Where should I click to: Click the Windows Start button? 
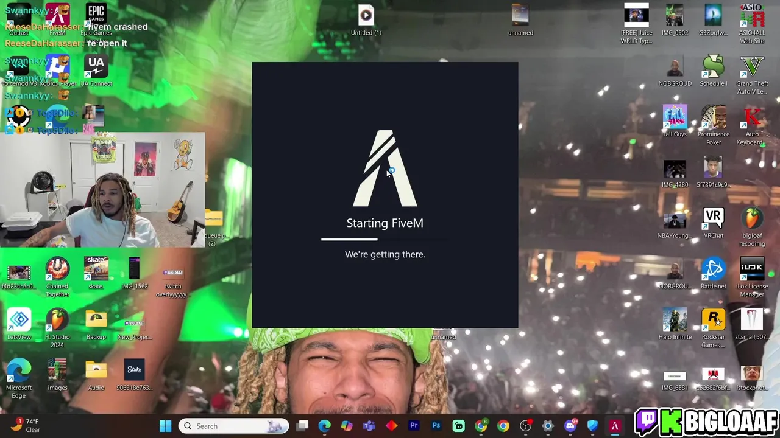pyautogui.click(x=165, y=426)
